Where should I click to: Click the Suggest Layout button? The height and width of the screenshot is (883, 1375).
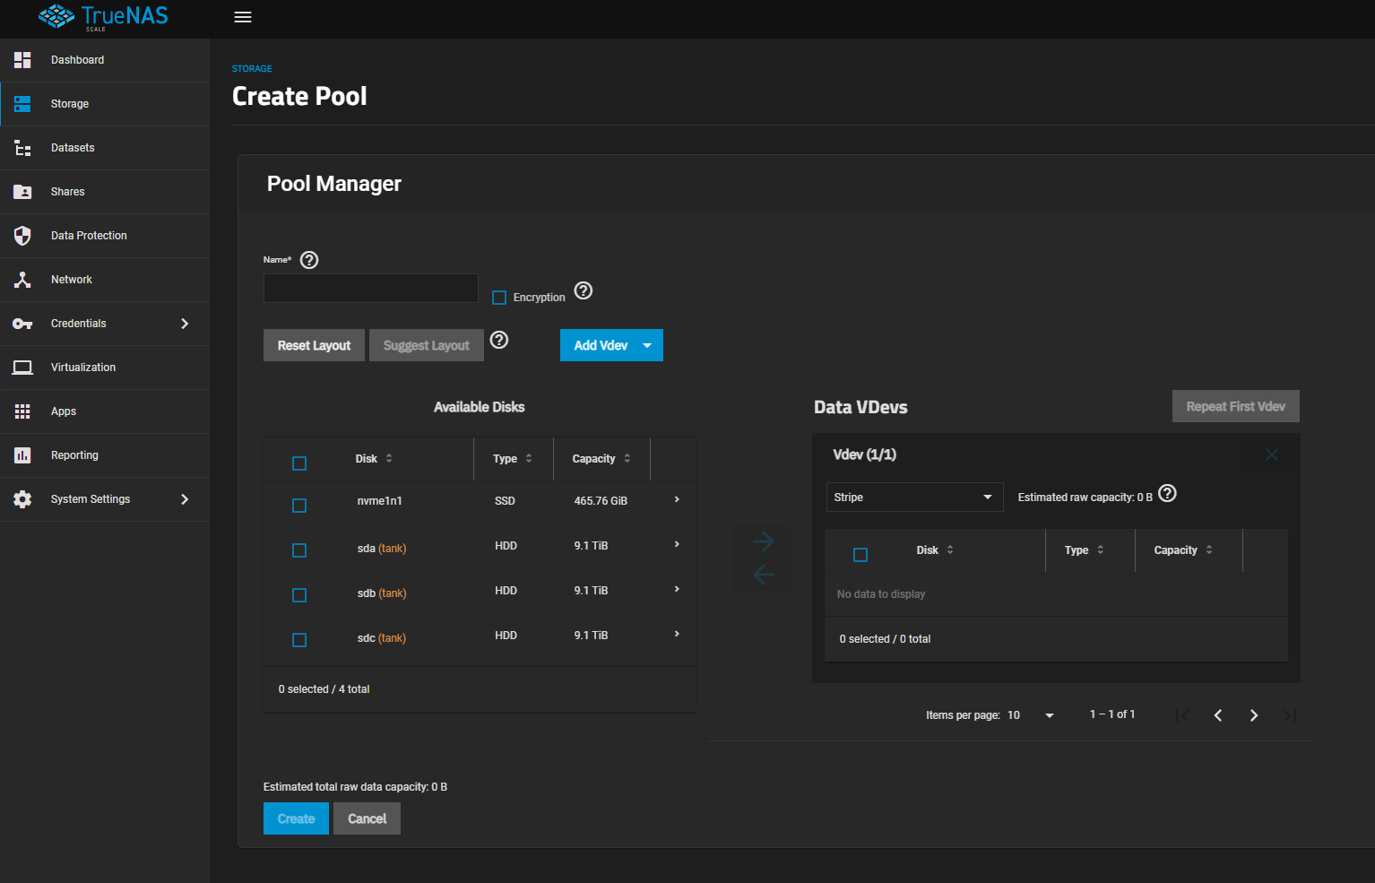tap(427, 345)
